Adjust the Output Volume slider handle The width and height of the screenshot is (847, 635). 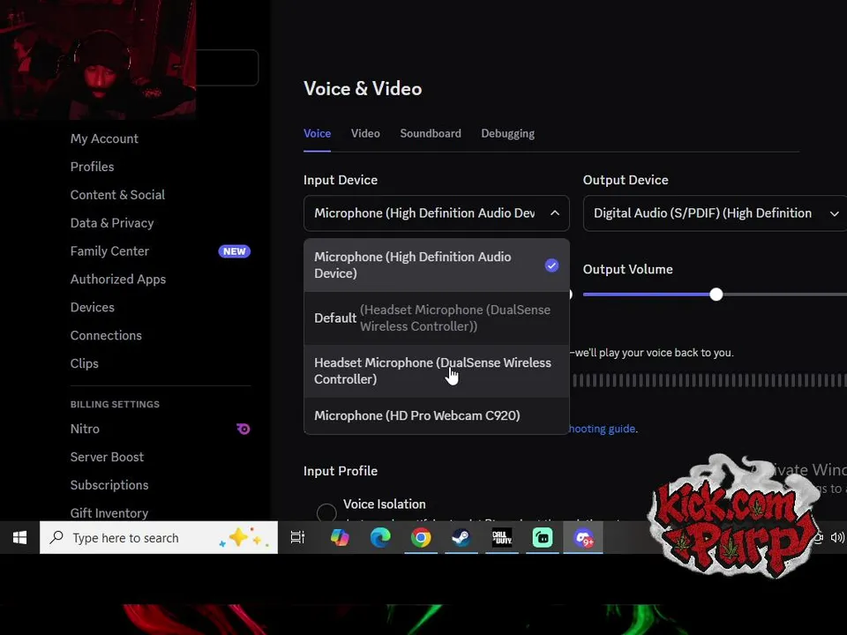tap(716, 295)
